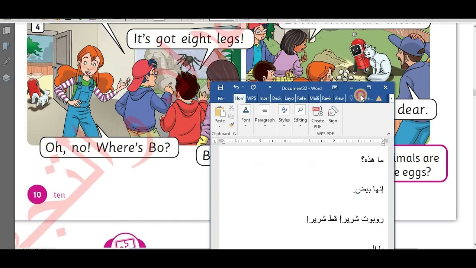This screenshot has height=268, width=476.
Task: Open attachments paperclip panel in PDF sidebar
Action: (x=6, y=62)
